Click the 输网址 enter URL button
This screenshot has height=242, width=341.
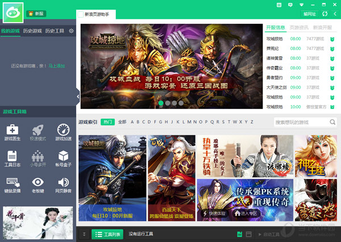pos(310,14)
